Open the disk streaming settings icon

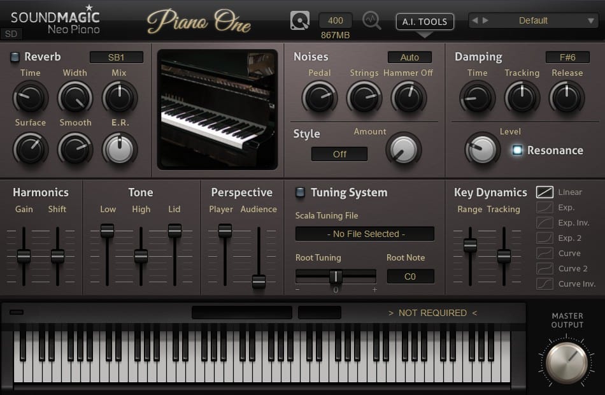pyautogui.click(x=299, y=20)
